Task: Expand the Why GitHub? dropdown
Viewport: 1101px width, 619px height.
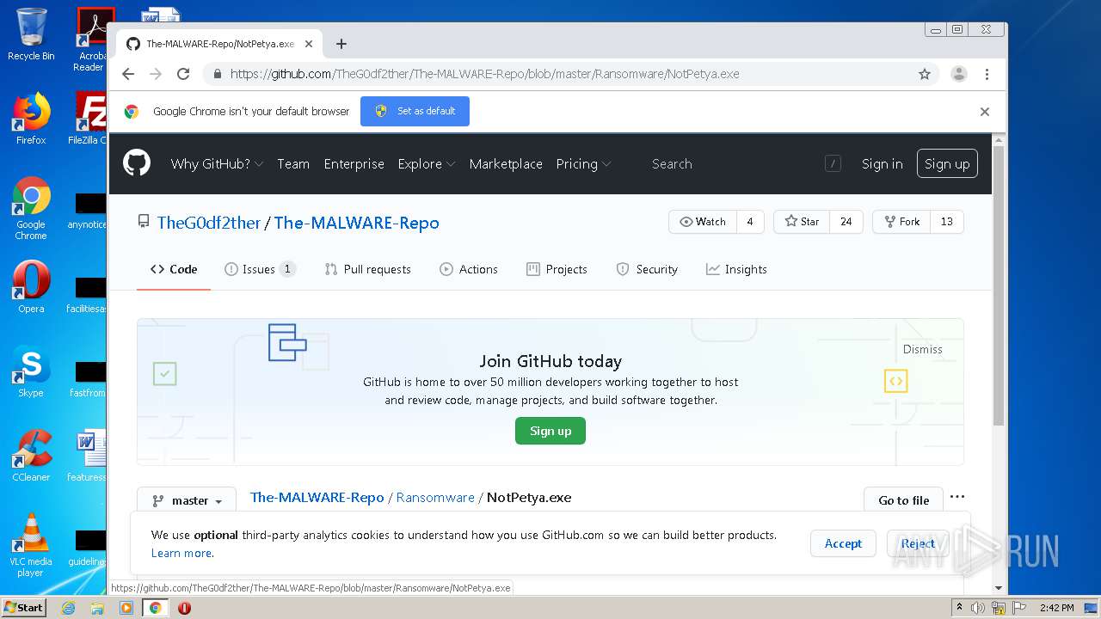Action: coord(217,164)
